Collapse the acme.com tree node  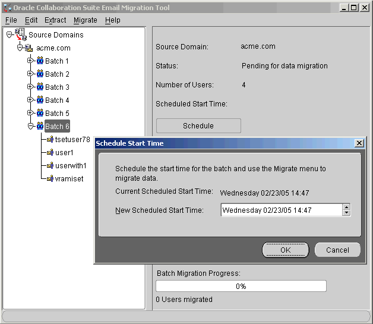[x=20, y=48]
